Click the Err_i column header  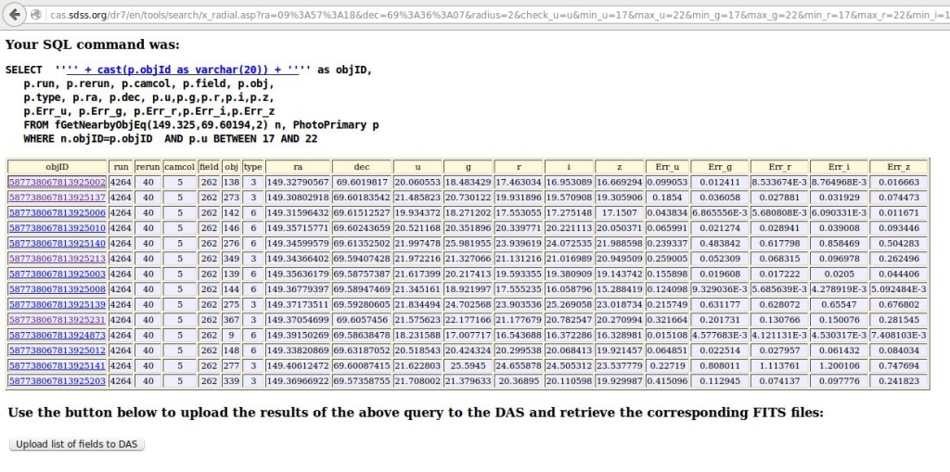coord(839,167)
